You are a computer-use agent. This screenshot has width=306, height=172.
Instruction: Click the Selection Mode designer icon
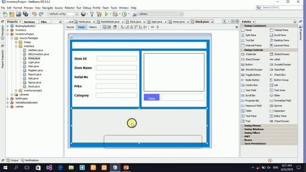(105, 27)
